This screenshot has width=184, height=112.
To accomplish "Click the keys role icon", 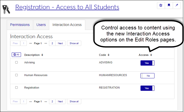I will point(6,9).
